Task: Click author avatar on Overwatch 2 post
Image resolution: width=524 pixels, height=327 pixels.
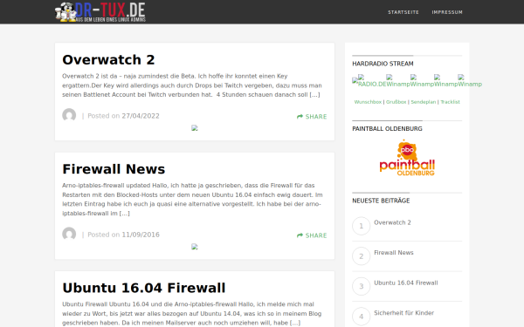Action: 69,115
